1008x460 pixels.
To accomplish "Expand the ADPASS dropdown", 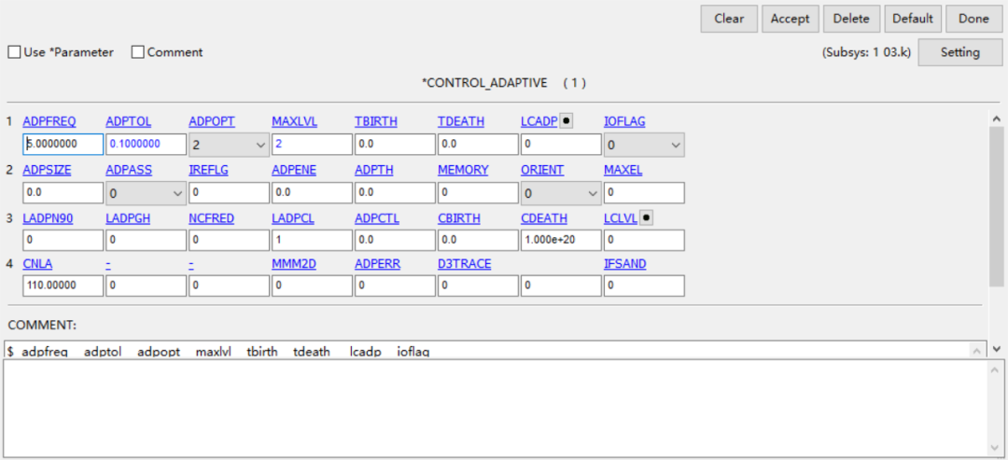I will point(146,193).
